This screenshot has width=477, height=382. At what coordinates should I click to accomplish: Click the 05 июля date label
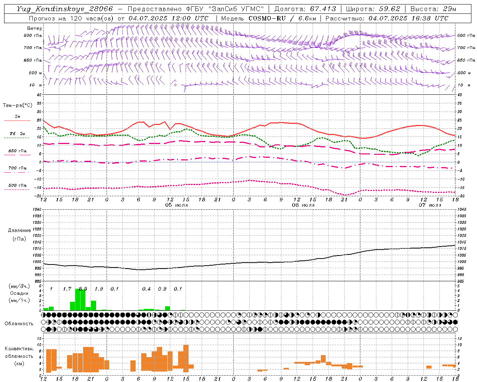[177, 205]
